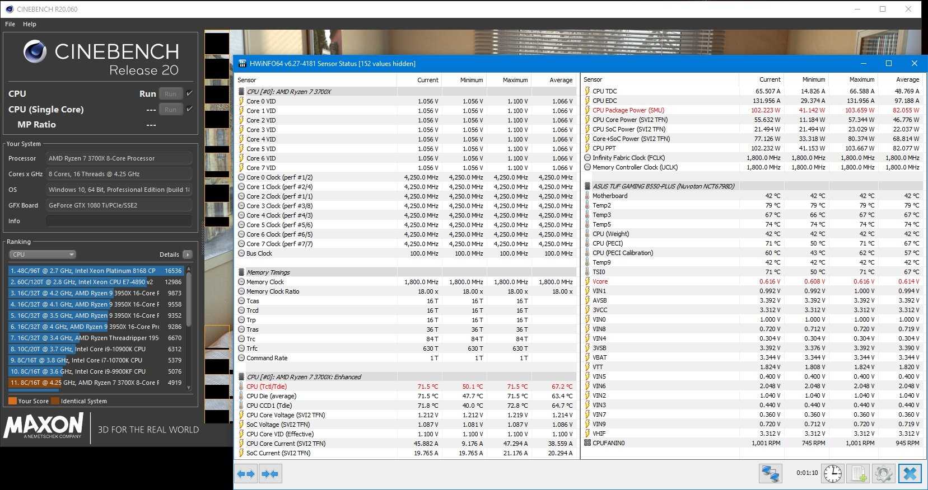Image resolution: width=928 pixels, height=490 pixels.
Task: Click the HWiNFO network remote monitoring icon
Action: pyautogui.click(x=770, y=474)
